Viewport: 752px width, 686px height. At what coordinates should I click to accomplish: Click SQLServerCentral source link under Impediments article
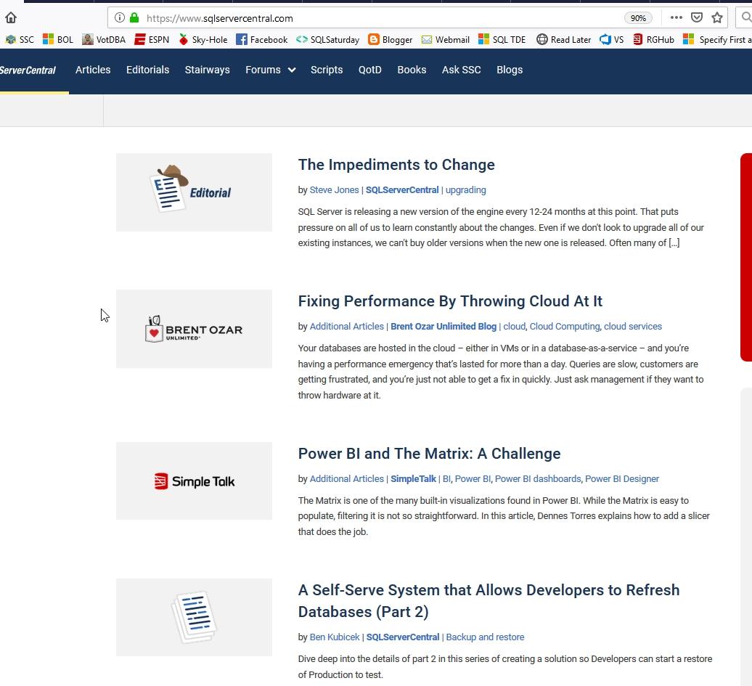(402, 190)
